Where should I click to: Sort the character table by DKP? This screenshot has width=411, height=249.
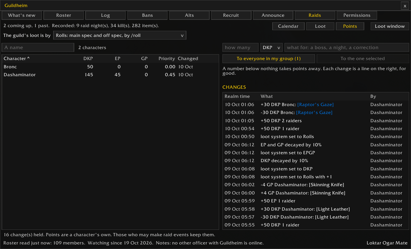88,59
